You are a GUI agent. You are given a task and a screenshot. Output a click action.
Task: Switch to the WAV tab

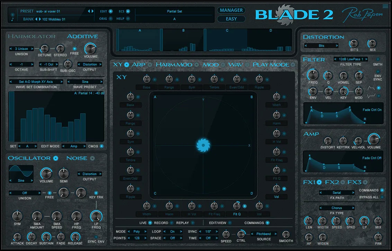click(x=235, y=64)
